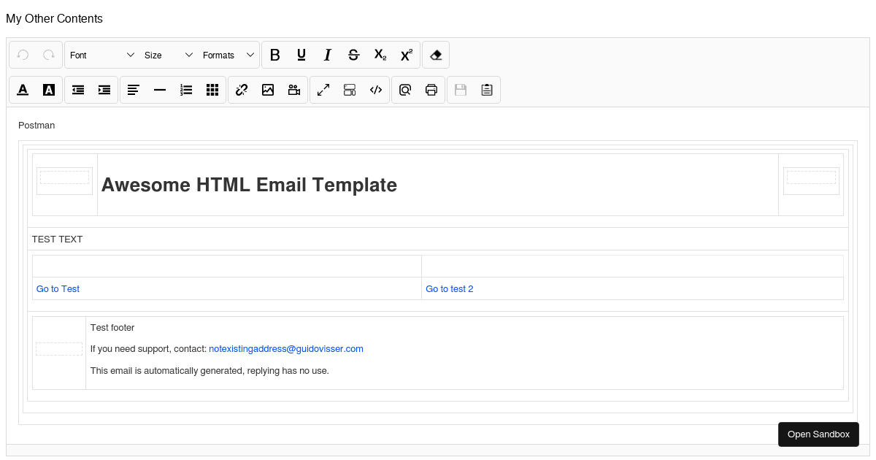
Task: Clear formatting with the eraser icon
Action: (435, 55)
